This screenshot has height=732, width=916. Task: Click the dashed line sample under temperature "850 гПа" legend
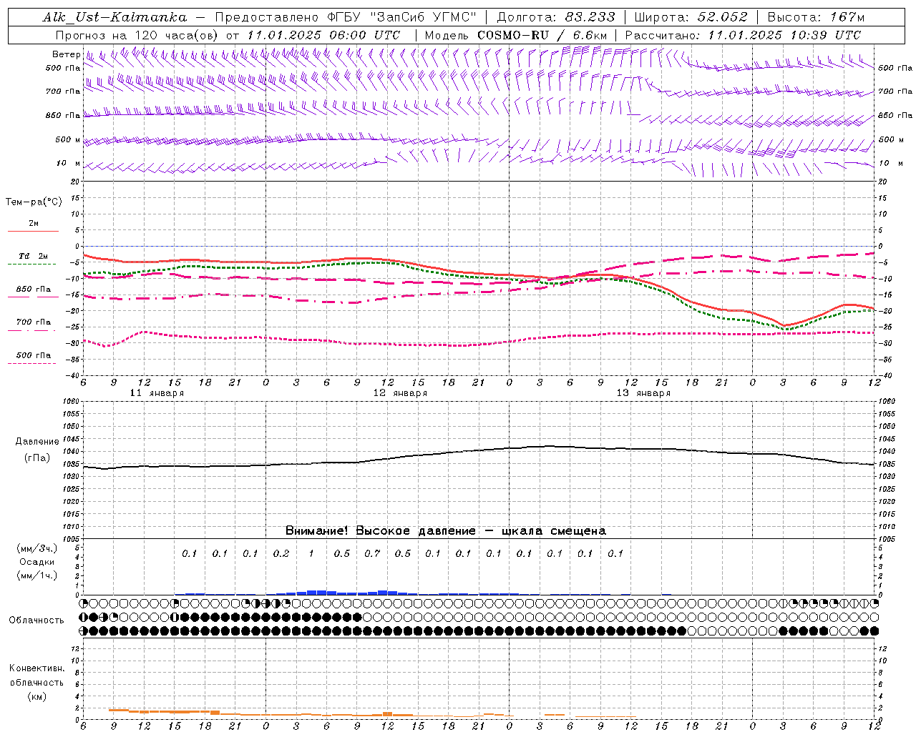[33, 297]
